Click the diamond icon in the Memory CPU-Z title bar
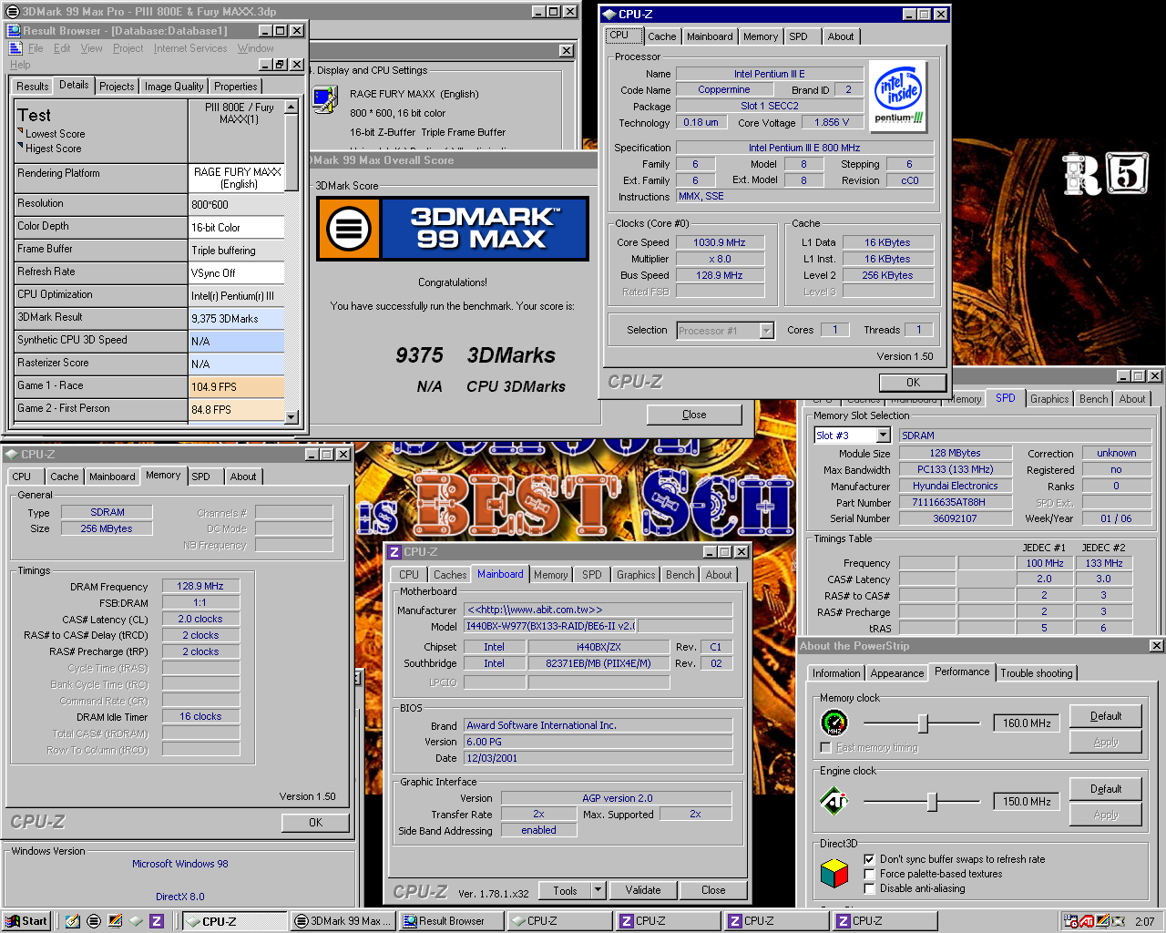 pos(12,454)
